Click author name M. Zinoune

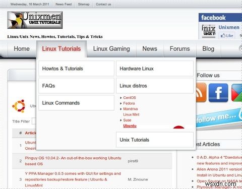pos(138,179)
